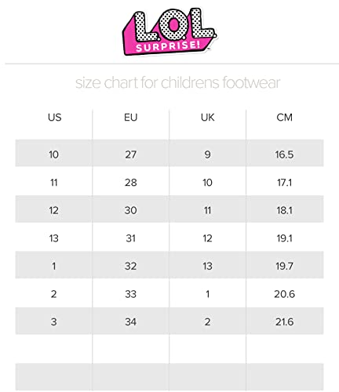
Task: Click EU size 34 cell
Action: 130,321
